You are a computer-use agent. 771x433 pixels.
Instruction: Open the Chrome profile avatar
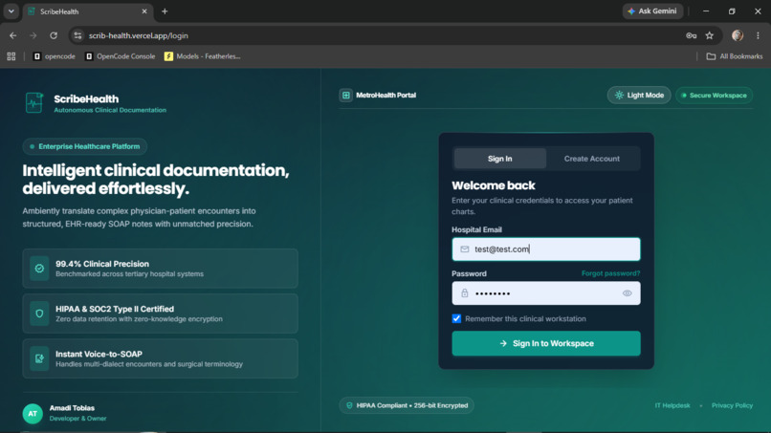pyautogui.click(x=738, y=35)
